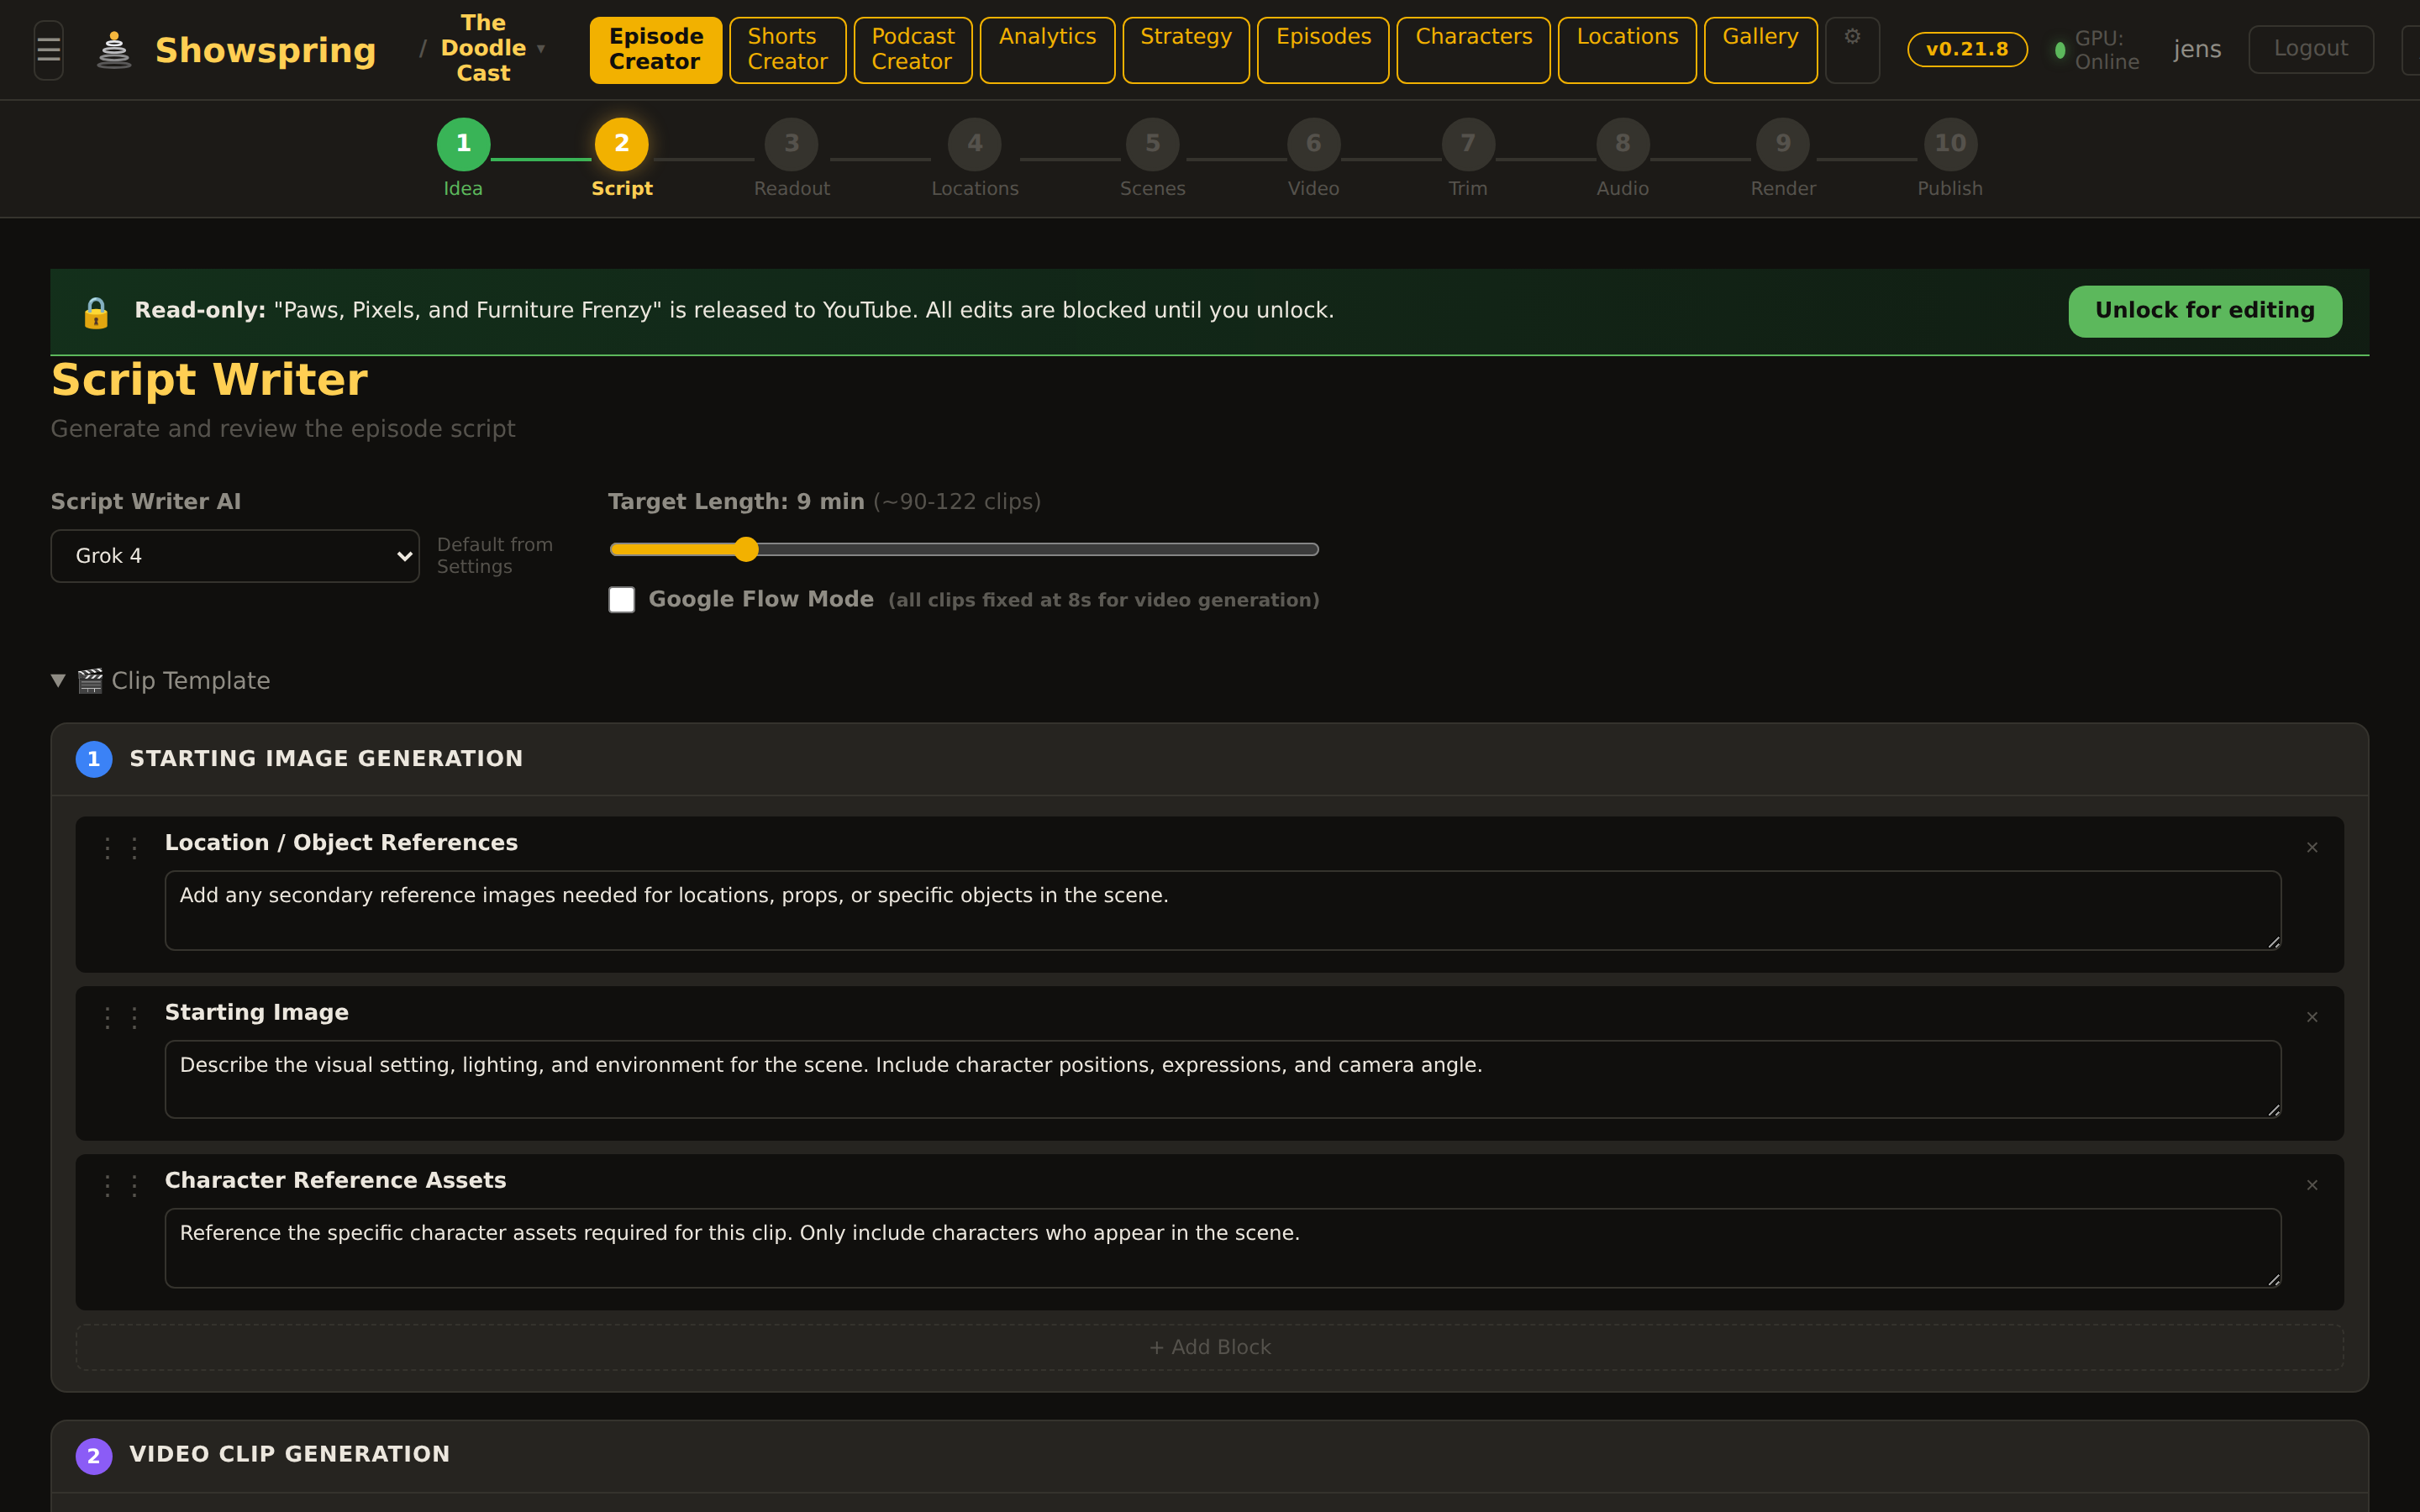Click the lock icon in banner
Screen dimensions: 2420x1512
tap(96, 312)
